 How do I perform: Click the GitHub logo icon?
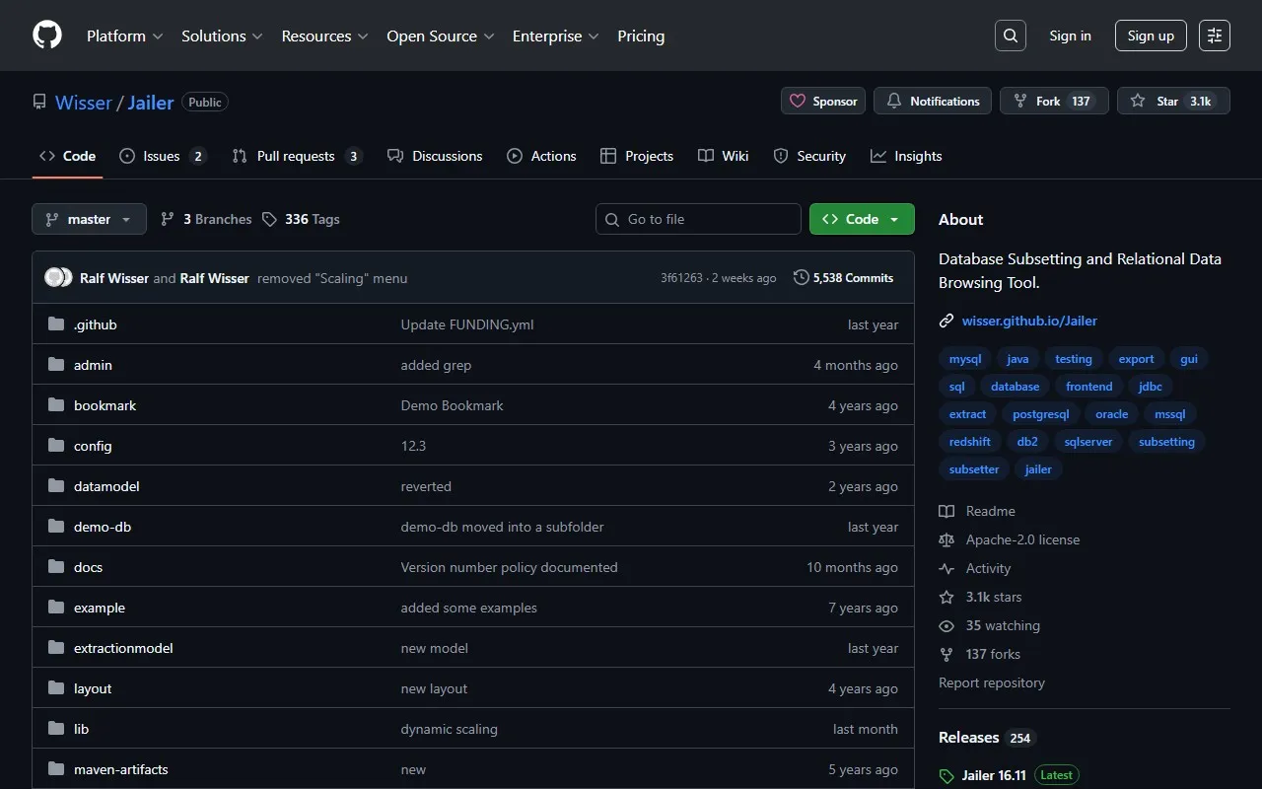point(47,36)
